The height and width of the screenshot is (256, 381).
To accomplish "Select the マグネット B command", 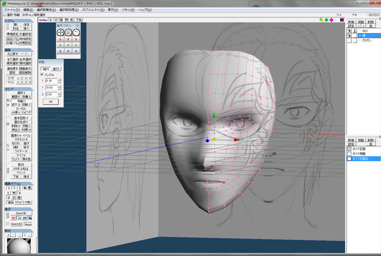I will [x=21, y=139].
